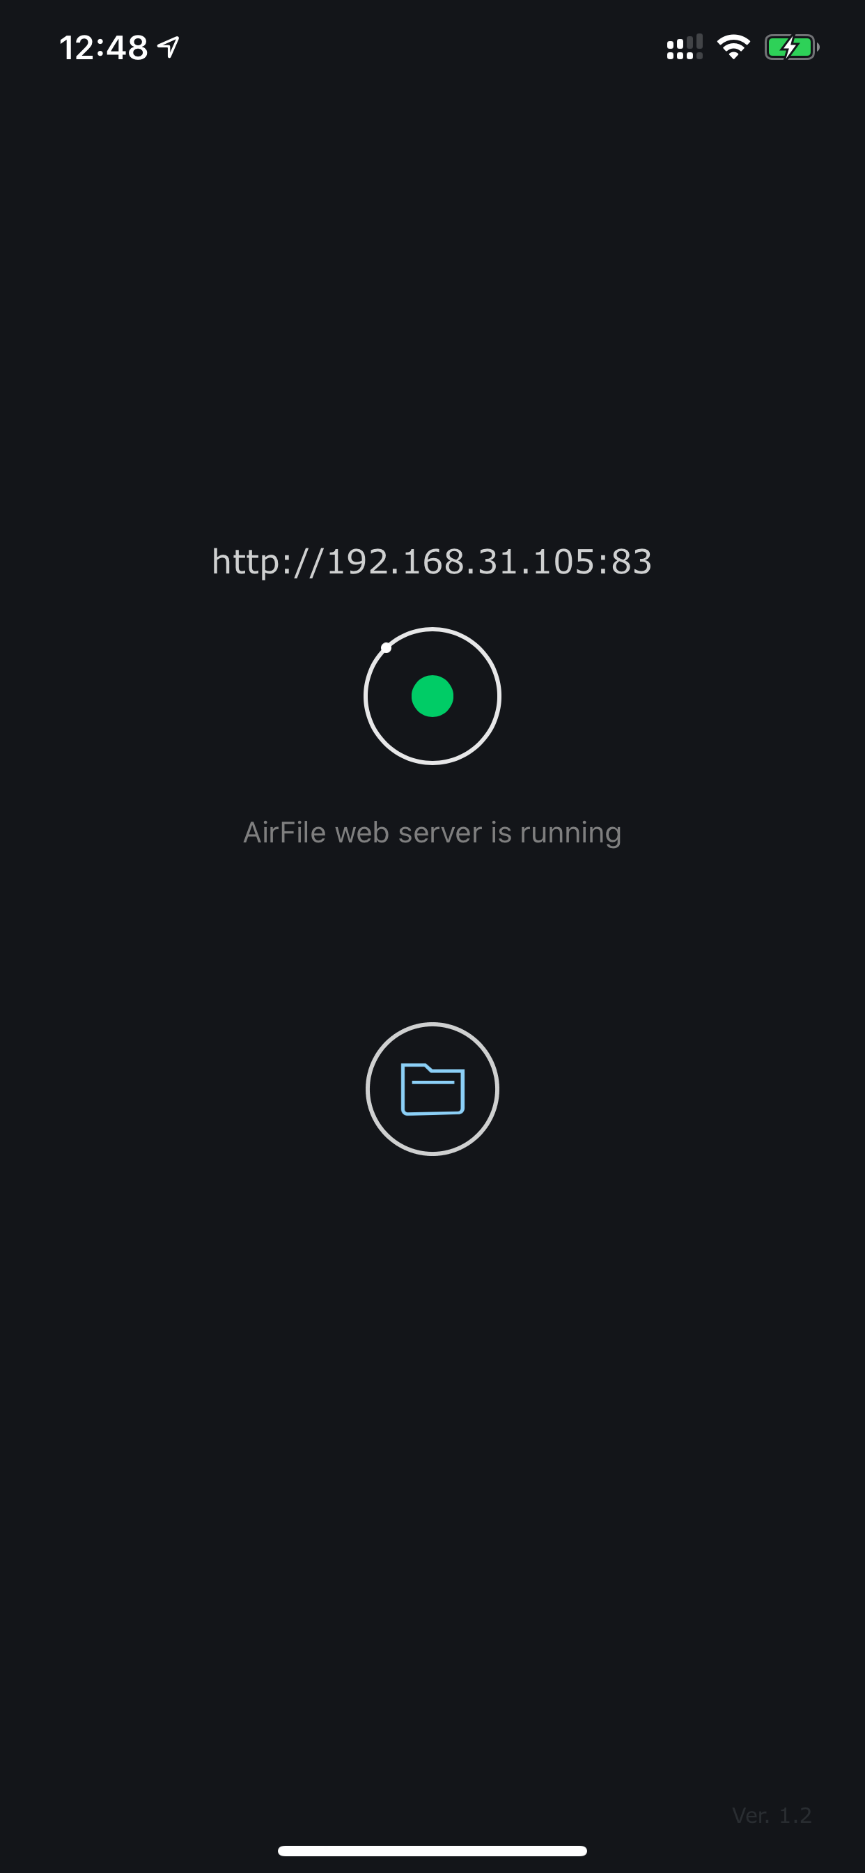Screen dimensions: 865x1873
Task: Click the green server running dot
Action: [x=432, y=696]
